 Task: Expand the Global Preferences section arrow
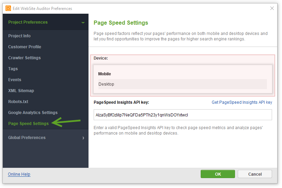pyautogui.click(x=83, y=138)
